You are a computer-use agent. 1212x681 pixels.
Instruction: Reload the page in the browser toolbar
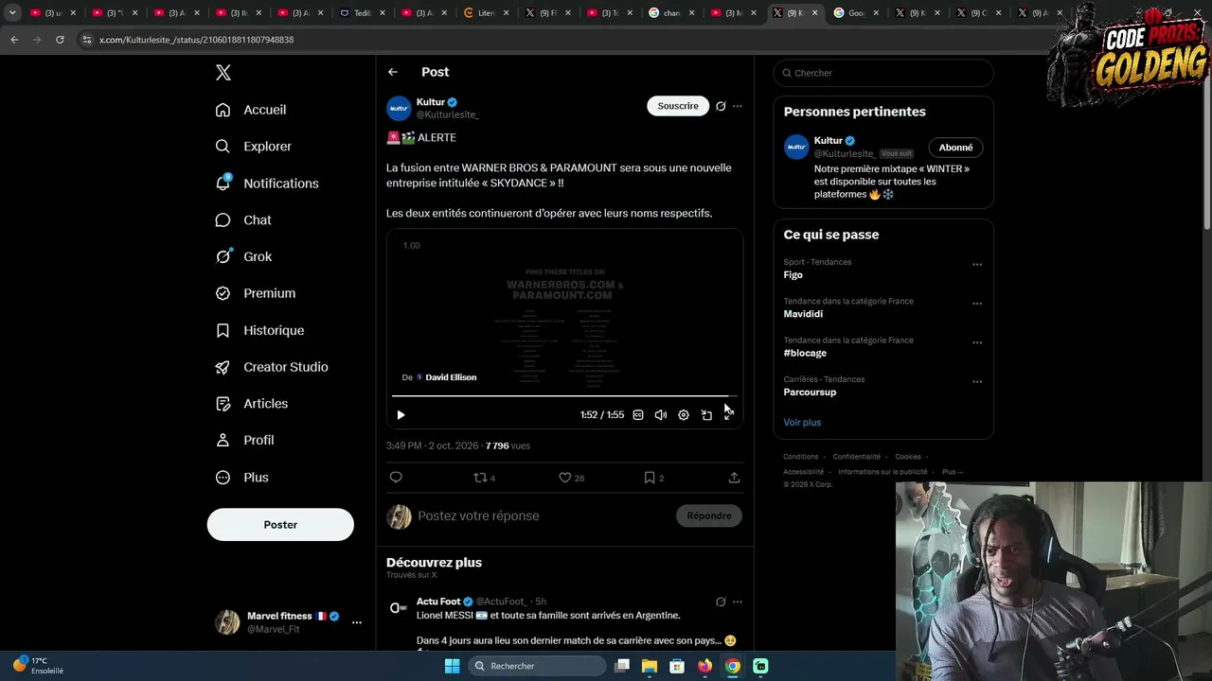coord(60,40)
